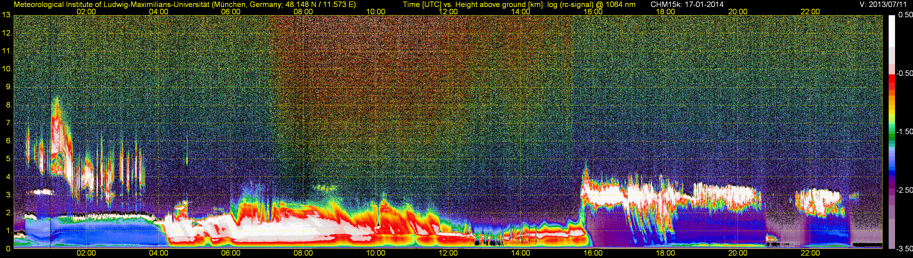Click the height axis label '9.'

point(9,87)
